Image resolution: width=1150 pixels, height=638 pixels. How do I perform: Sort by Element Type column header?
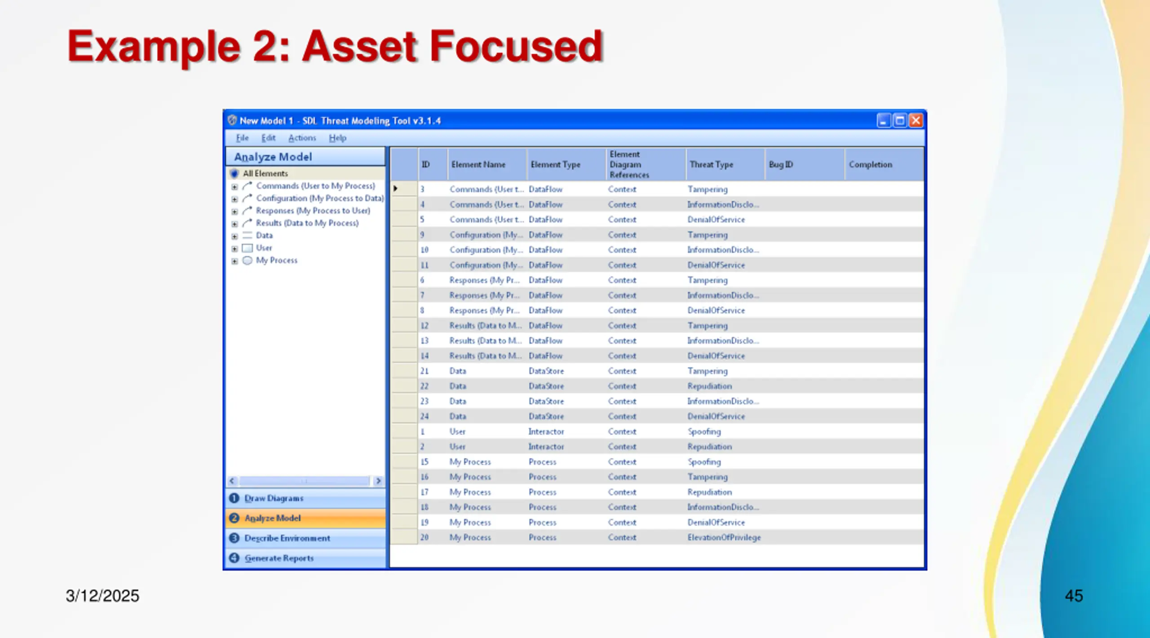click(x=566, y=164)
